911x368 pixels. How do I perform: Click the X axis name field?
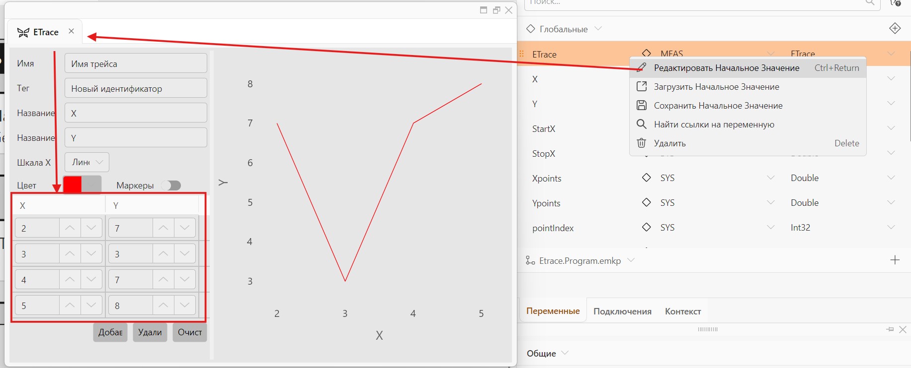tap(136, 113)
